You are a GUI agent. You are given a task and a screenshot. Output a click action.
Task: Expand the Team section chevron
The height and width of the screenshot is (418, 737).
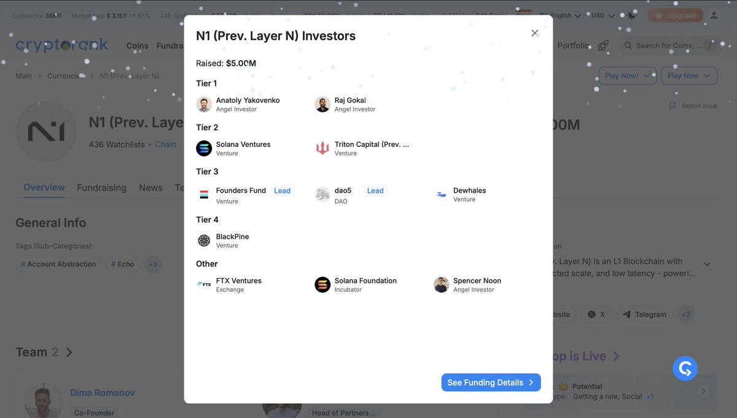(69, 352)
